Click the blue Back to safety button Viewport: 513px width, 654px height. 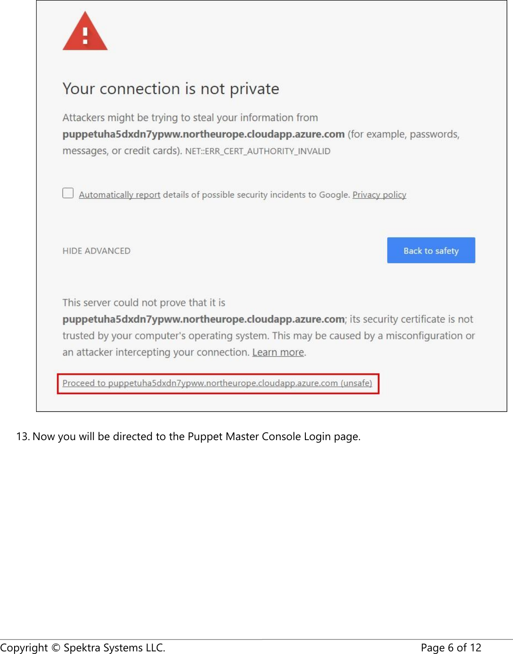430,250
